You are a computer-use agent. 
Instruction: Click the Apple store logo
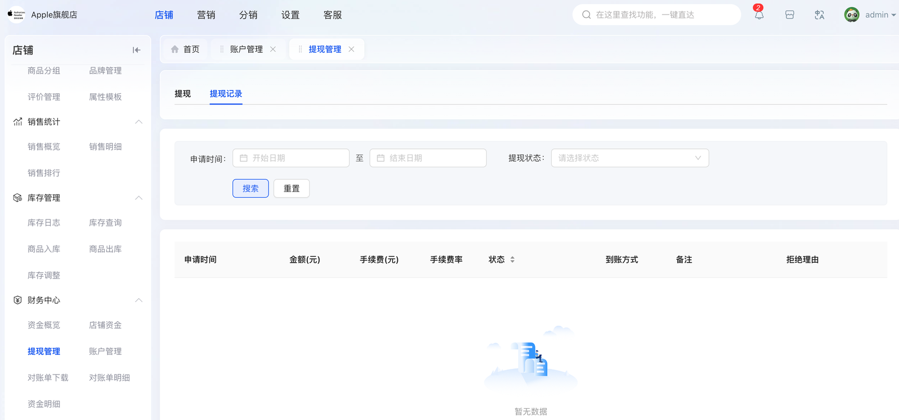16,15
